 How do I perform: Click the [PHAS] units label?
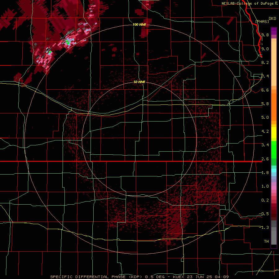click(x=262, y=21)
